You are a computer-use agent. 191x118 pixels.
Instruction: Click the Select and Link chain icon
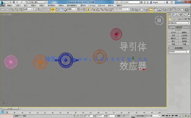click(x=12, y=10)
